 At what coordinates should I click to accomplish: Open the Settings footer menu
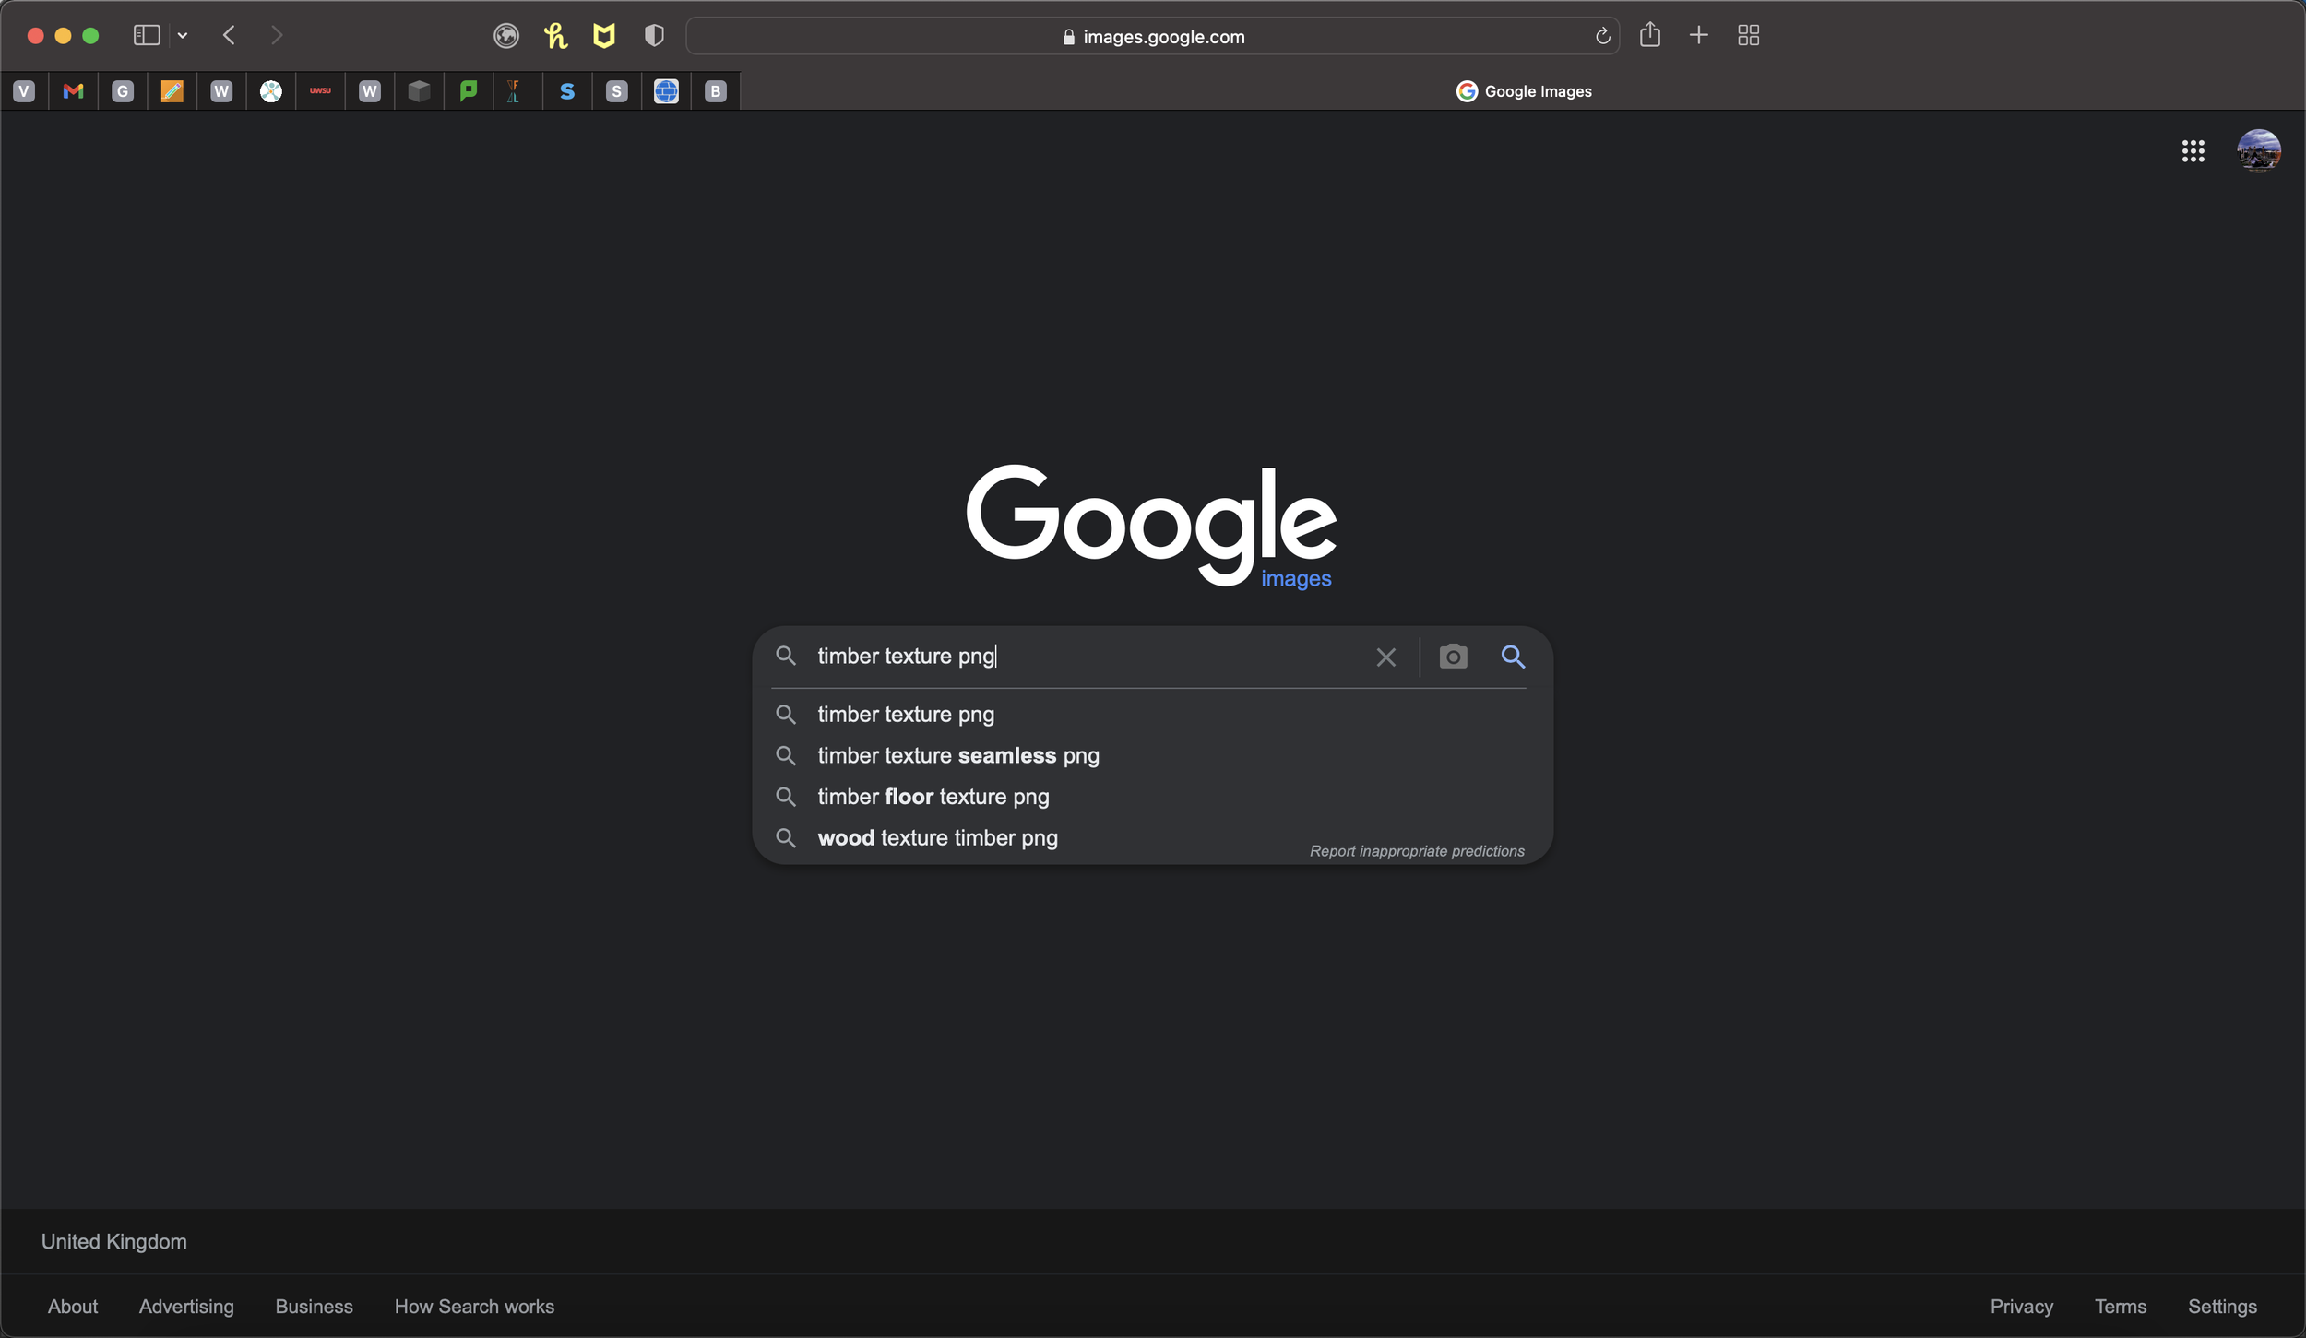[2222, 1306]
